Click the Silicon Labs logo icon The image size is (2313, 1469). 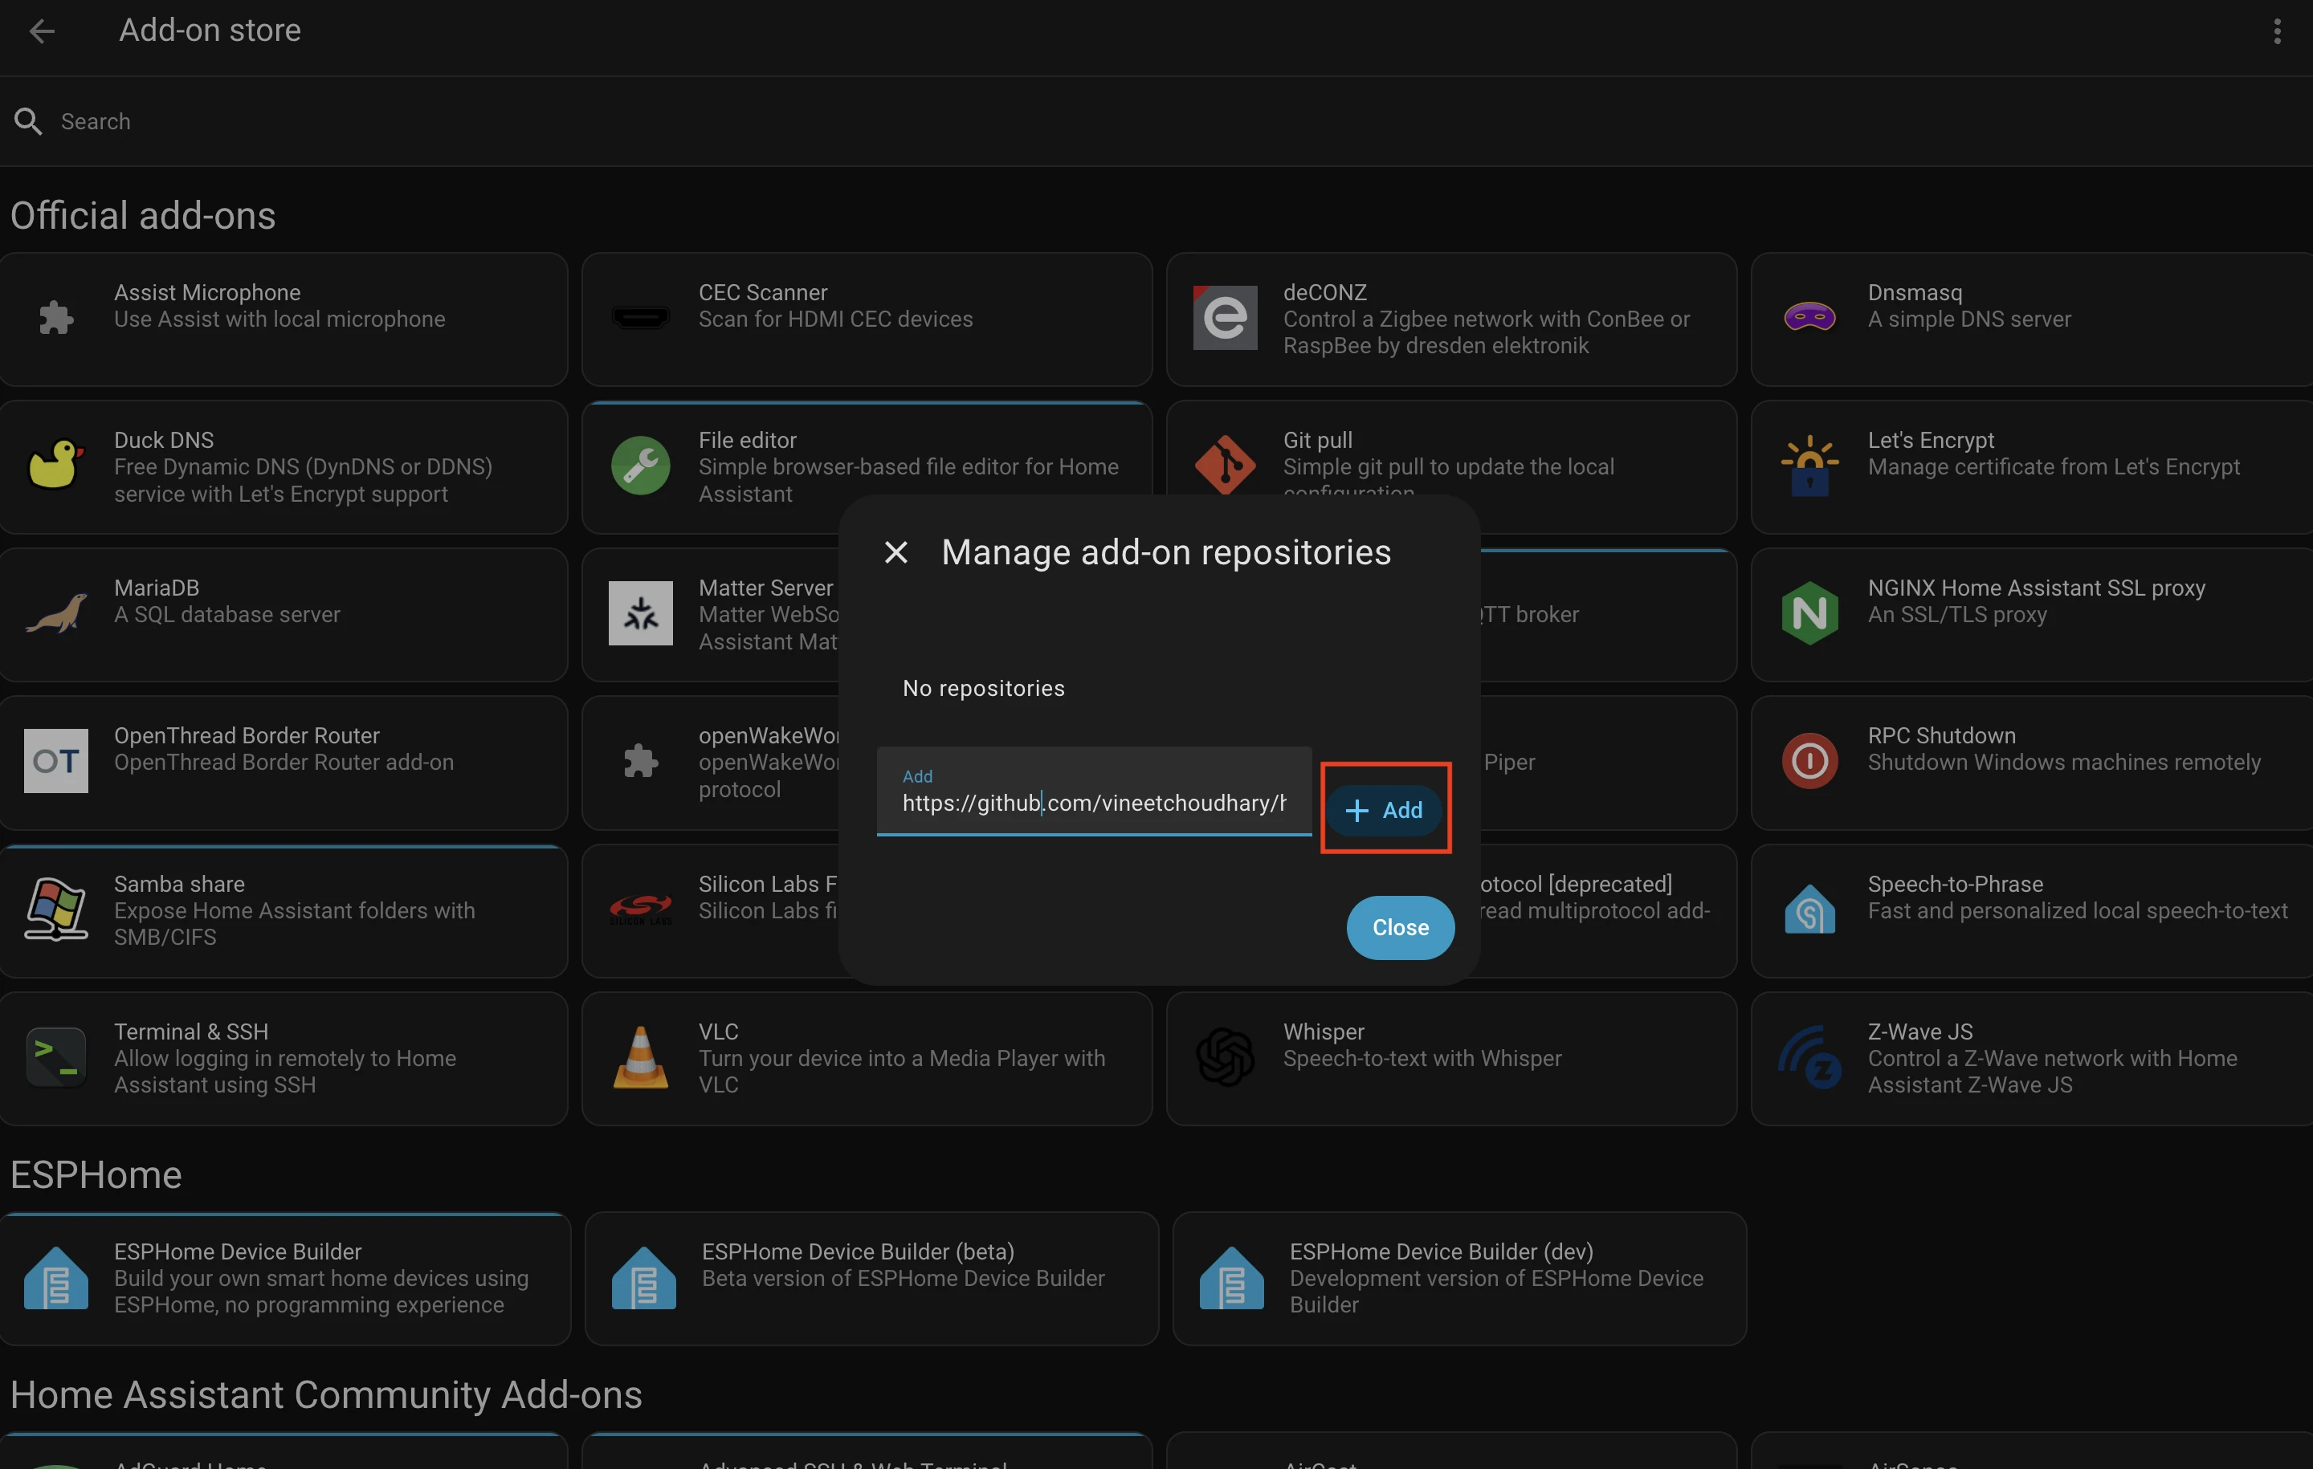click(641, 909)
